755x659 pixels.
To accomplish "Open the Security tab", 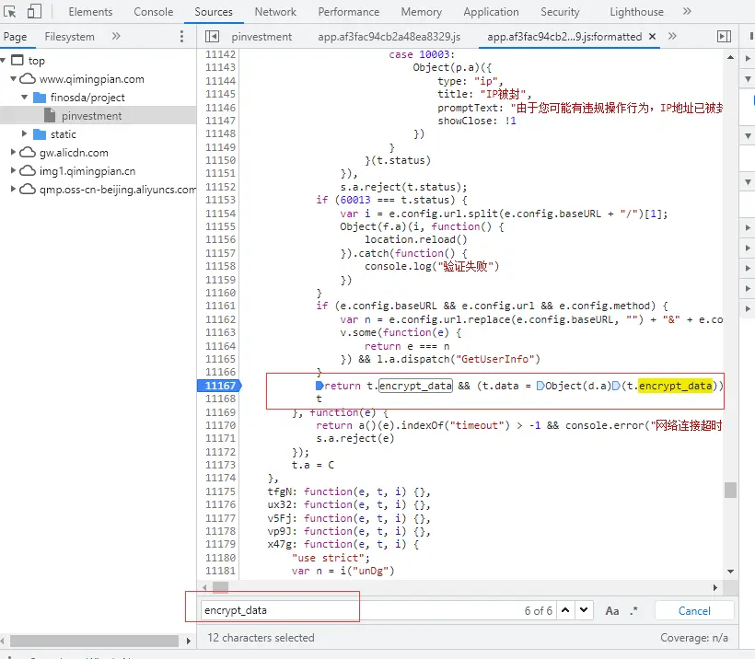I will (560, 12).
